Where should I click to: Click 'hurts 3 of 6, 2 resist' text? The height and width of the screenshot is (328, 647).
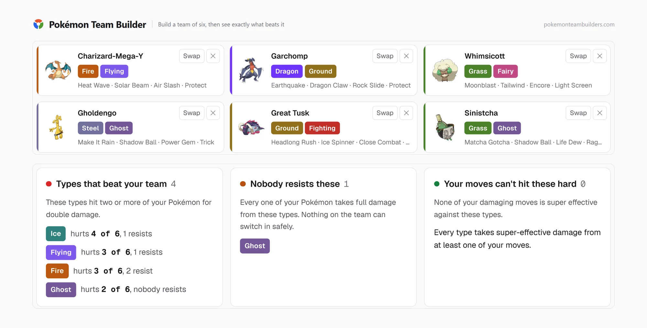(x=113, y=271)
